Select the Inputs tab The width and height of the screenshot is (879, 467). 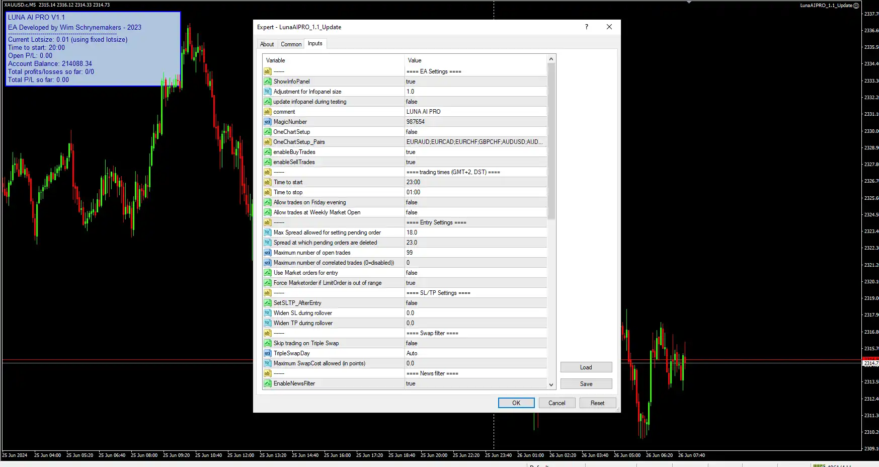click(315, 44)
